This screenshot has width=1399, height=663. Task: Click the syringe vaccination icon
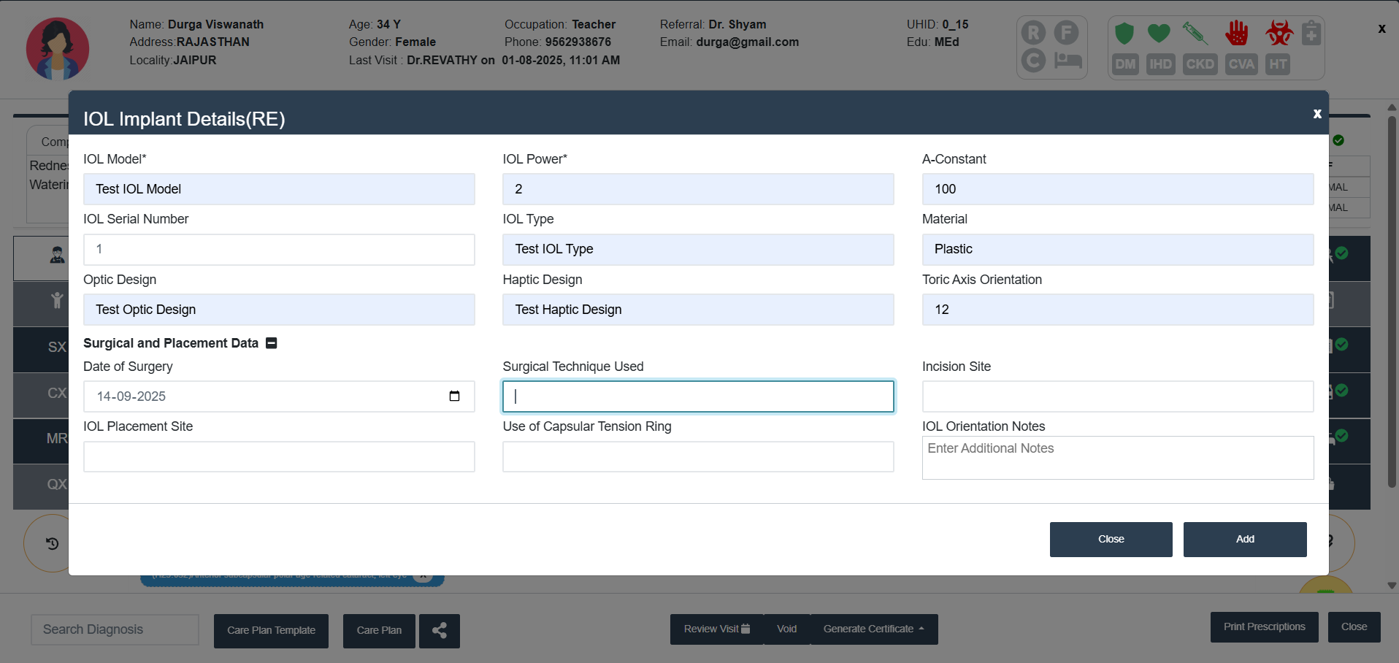click(x=1195, y=34)
